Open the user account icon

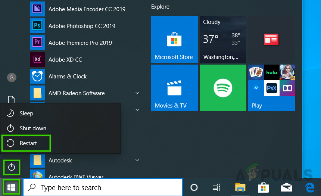tap(12, 77)
